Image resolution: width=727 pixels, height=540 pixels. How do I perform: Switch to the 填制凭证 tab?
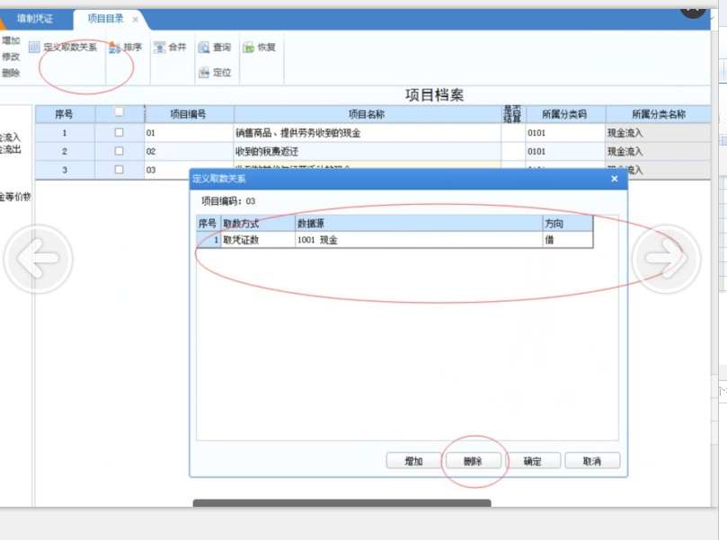[35, 18]
